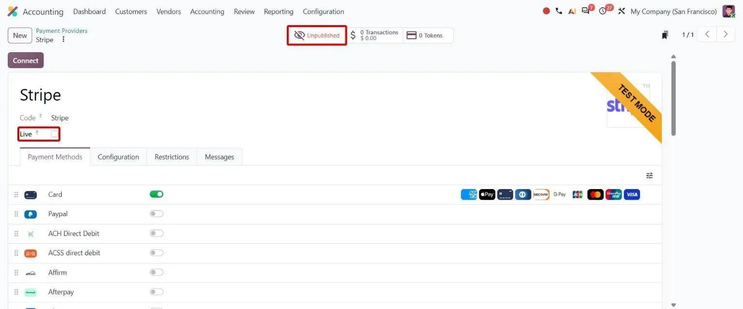Click the red recording status dot
Image resolution: width=743 pixels, height=309 pixels.
coord(546,11)
